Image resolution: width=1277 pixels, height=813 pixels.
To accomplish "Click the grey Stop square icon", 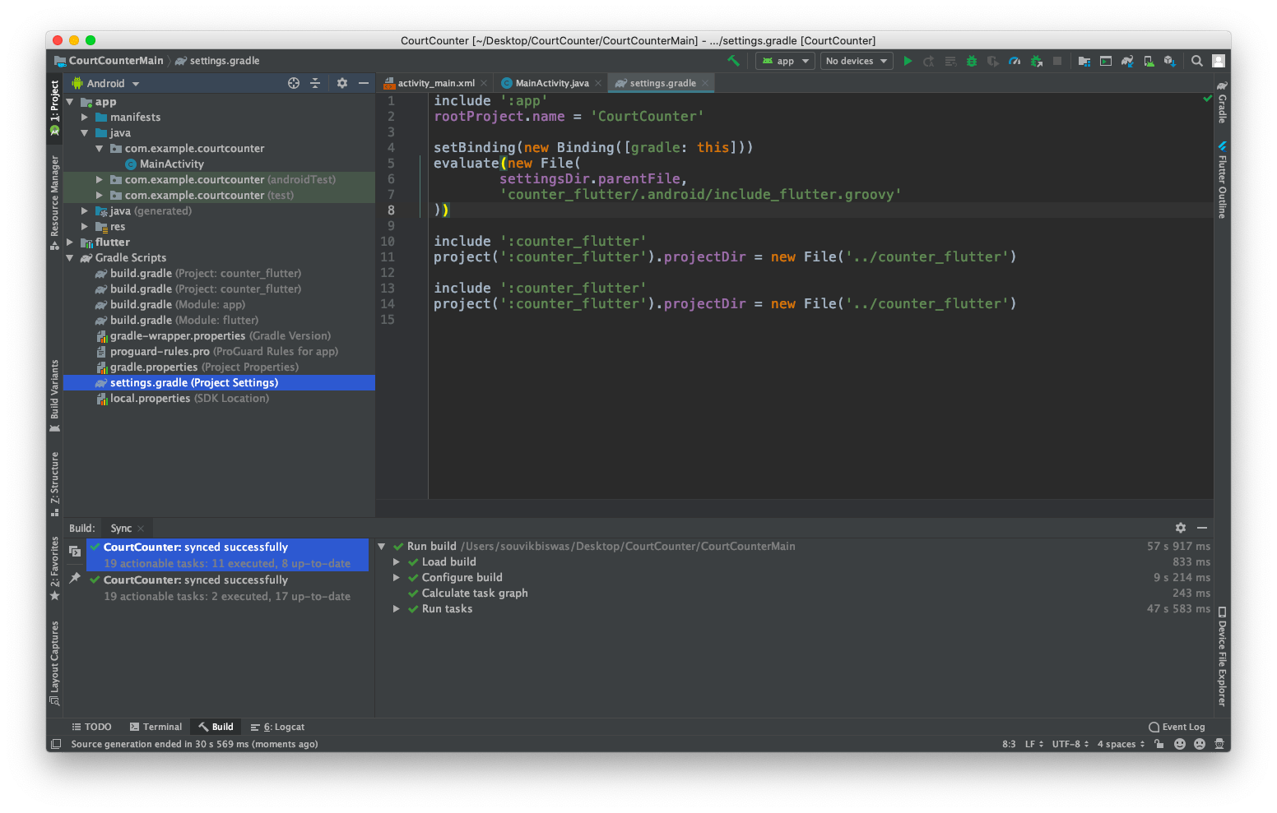I will pos(1057,61).
